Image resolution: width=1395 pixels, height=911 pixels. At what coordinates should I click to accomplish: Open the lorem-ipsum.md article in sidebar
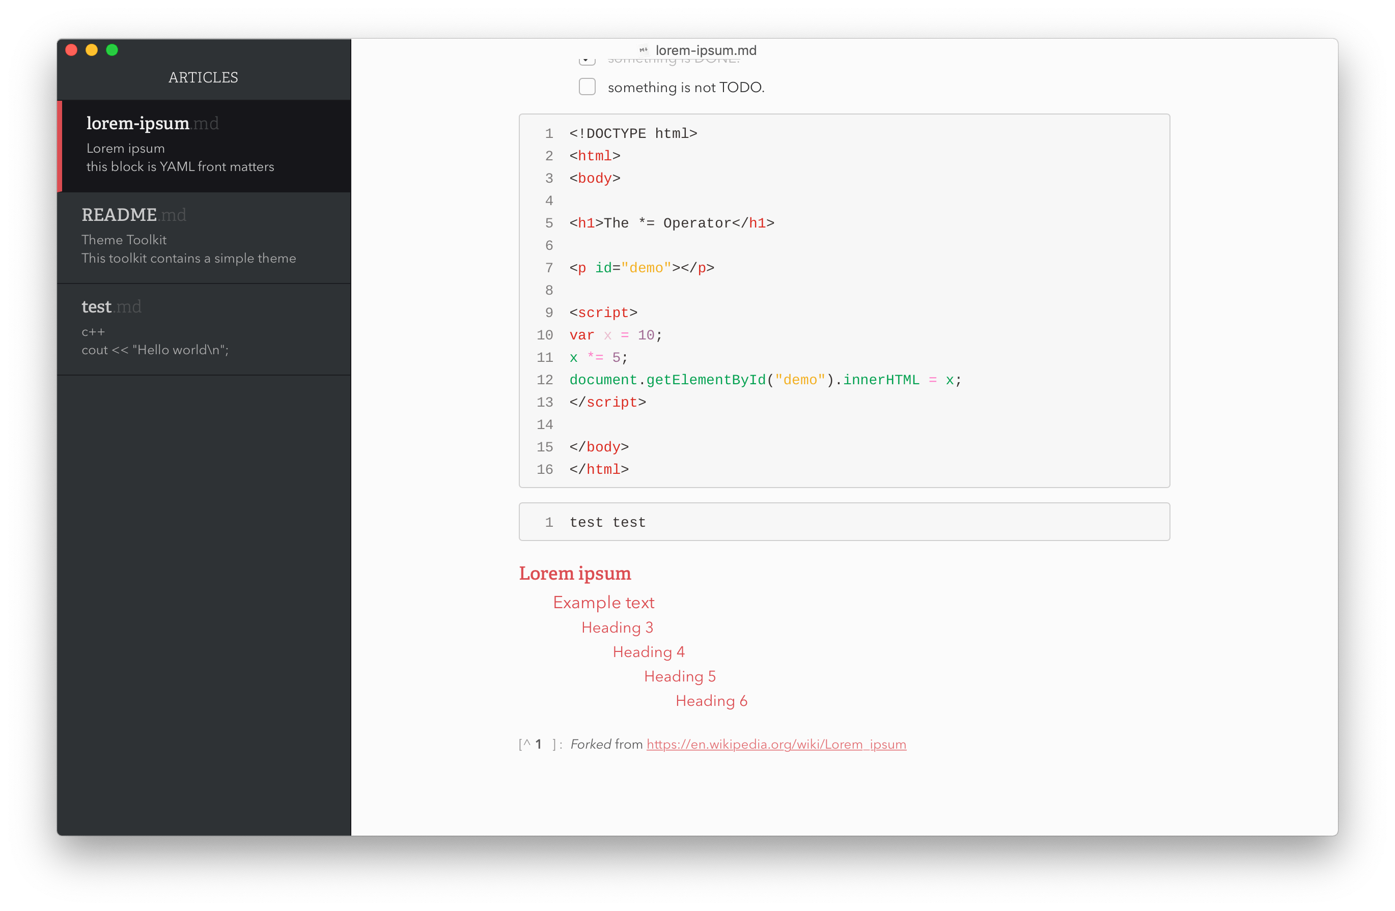[204, 146]
